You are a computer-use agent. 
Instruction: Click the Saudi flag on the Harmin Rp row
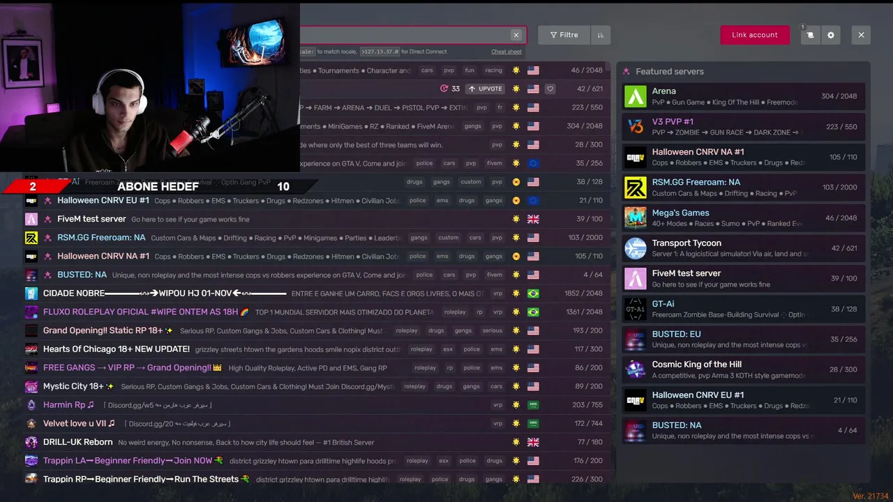click(x=533, y=405)
